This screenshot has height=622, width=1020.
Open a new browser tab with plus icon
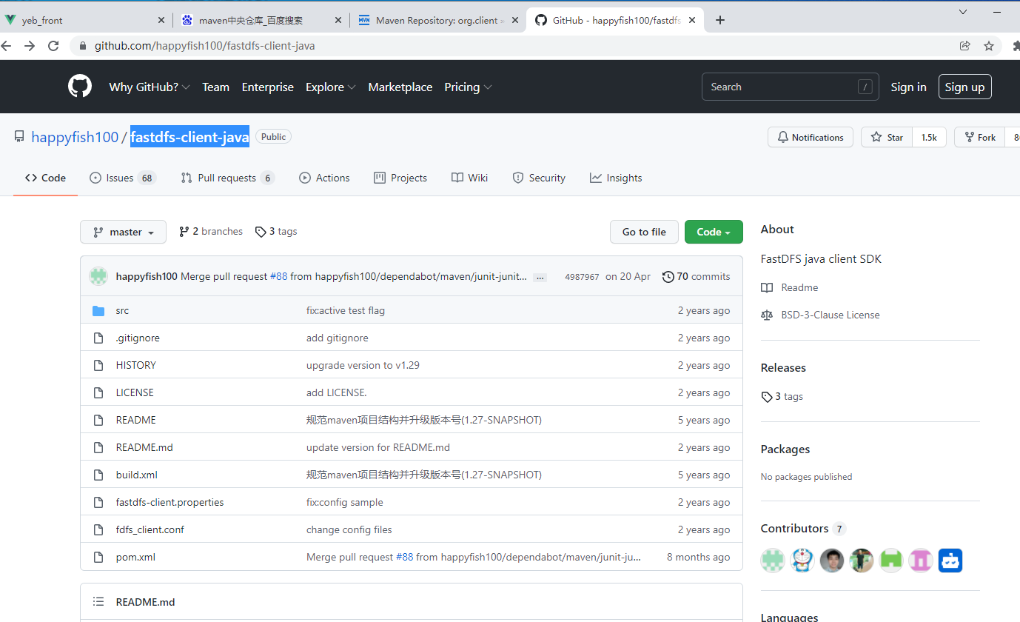click(x=720, y=20)
